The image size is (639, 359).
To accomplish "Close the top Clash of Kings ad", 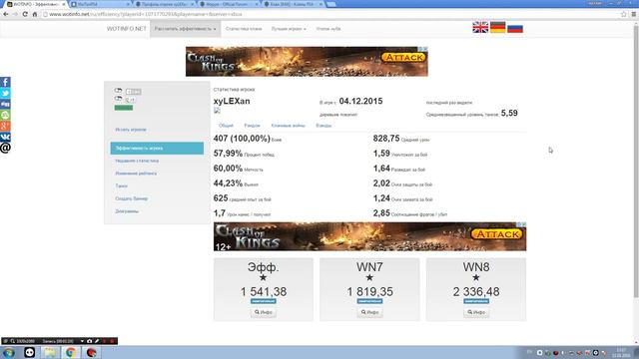I will [x=425, y=49].
